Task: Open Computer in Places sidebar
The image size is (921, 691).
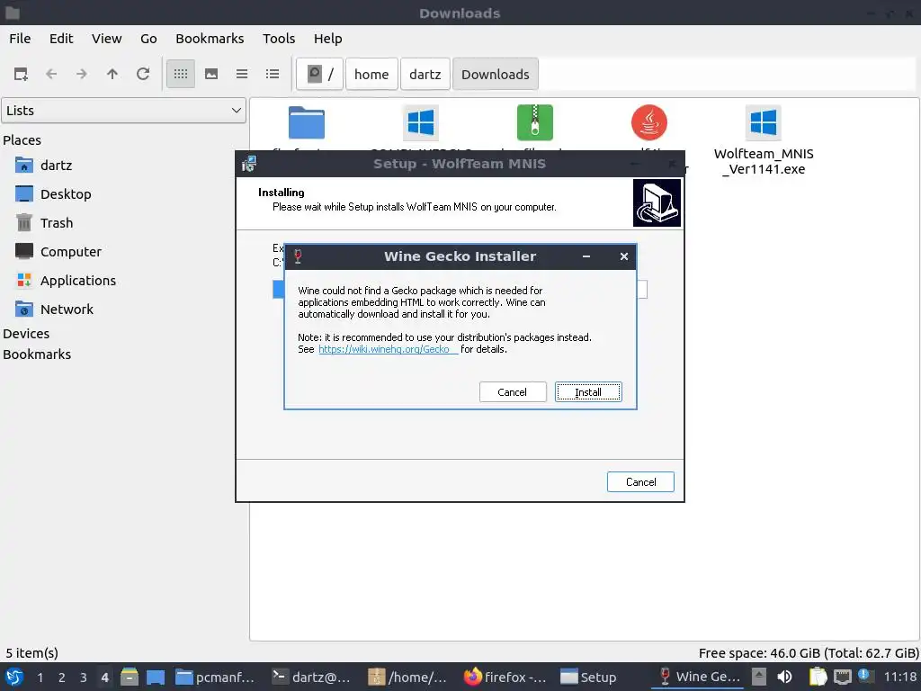Action: [x=70, y=252]
